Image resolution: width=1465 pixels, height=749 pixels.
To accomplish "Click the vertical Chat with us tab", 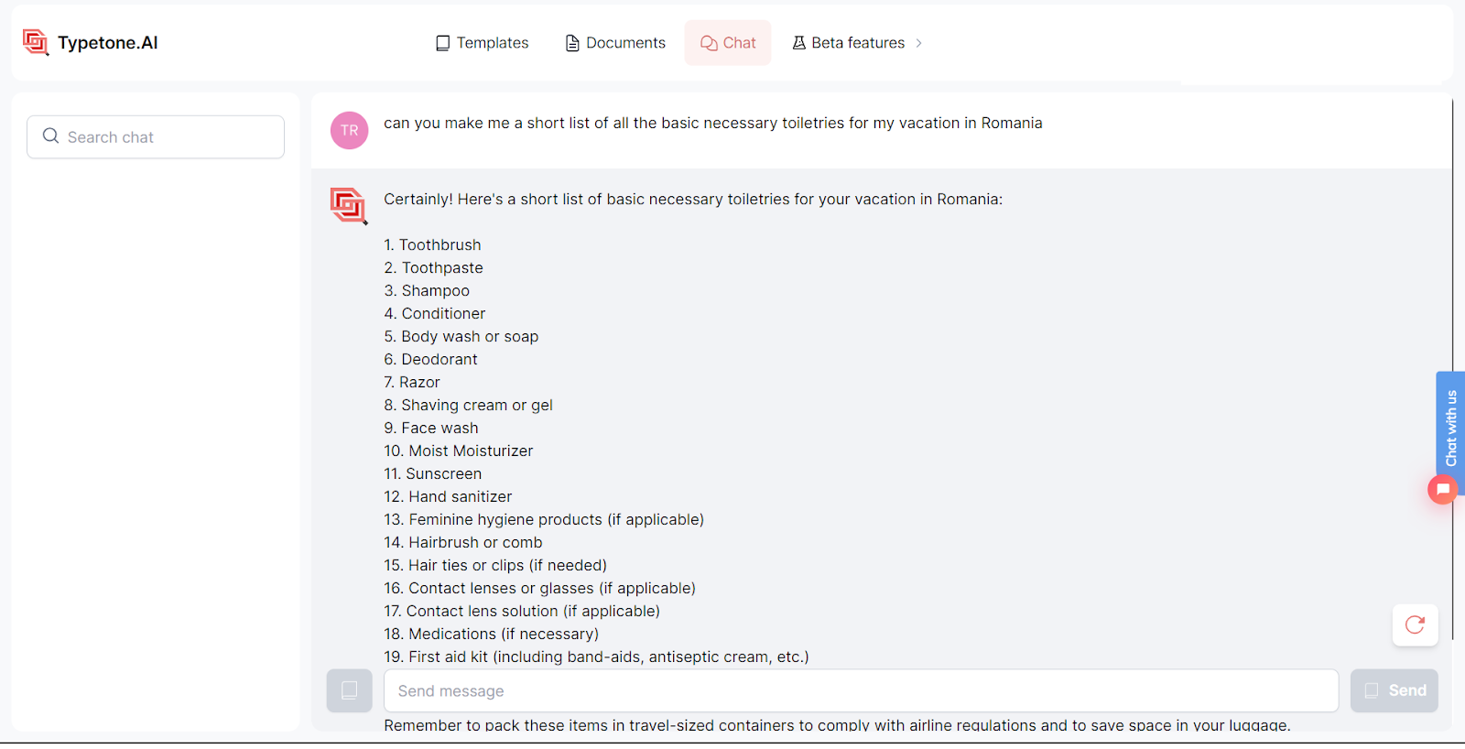I will pyautogui.click(x=1450, y=426).
